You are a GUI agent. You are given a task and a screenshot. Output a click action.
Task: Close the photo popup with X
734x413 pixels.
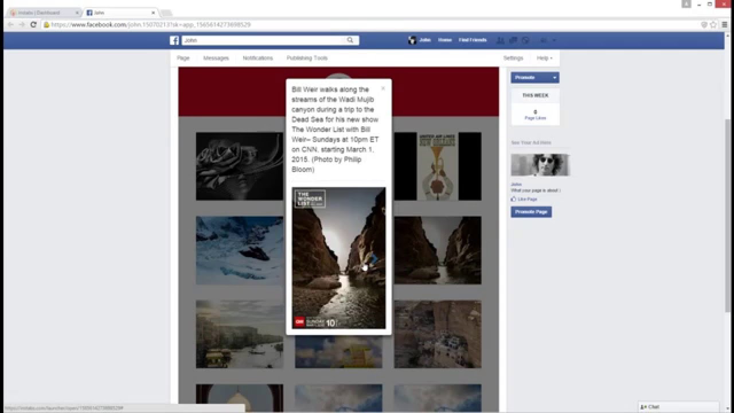coord(383,88)
